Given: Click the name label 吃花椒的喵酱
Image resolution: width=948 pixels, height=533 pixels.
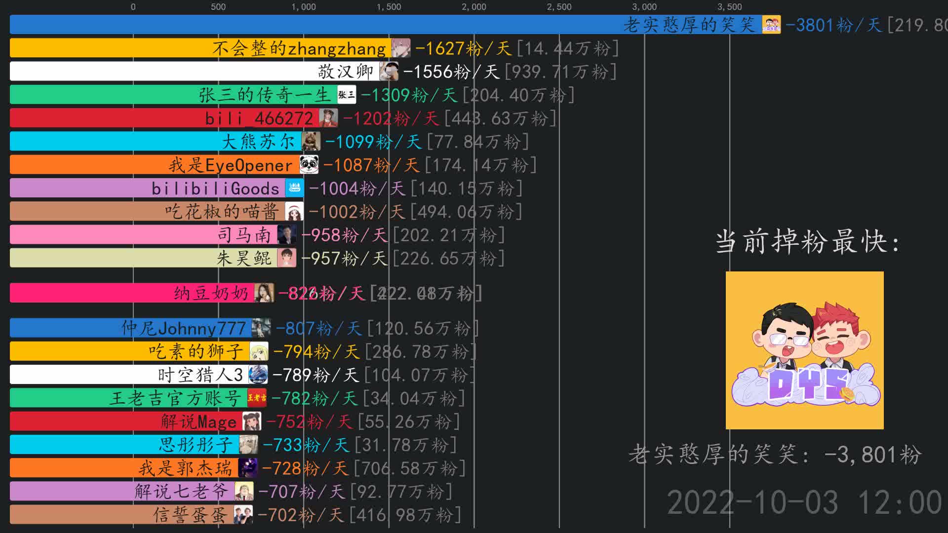Looking at the screenshot, I should [x=222, y=212].
